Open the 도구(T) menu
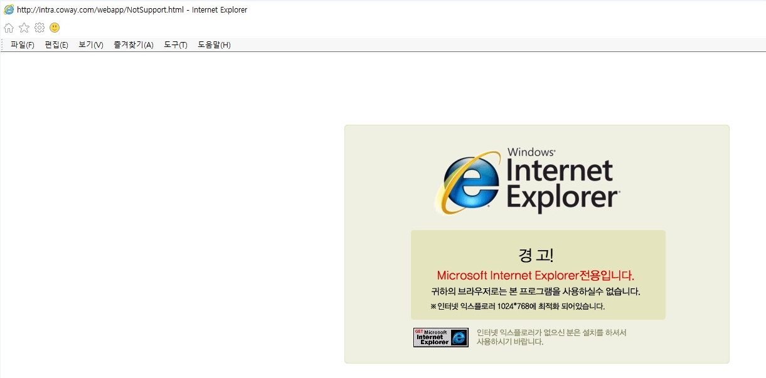The image size is (766, 378). pyautogui.click(x=176, y=45)
